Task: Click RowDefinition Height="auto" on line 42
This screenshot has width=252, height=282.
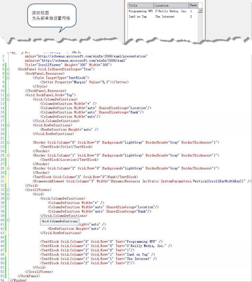Action: click(77, 229)
